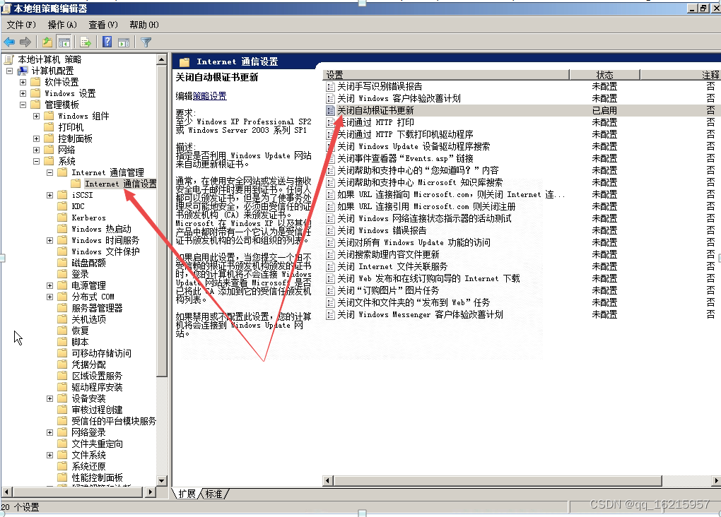The width and height of the screenshot is (721, 517).
Task: Select the 文件夹重定向 tree item
Action: point(97,444)
